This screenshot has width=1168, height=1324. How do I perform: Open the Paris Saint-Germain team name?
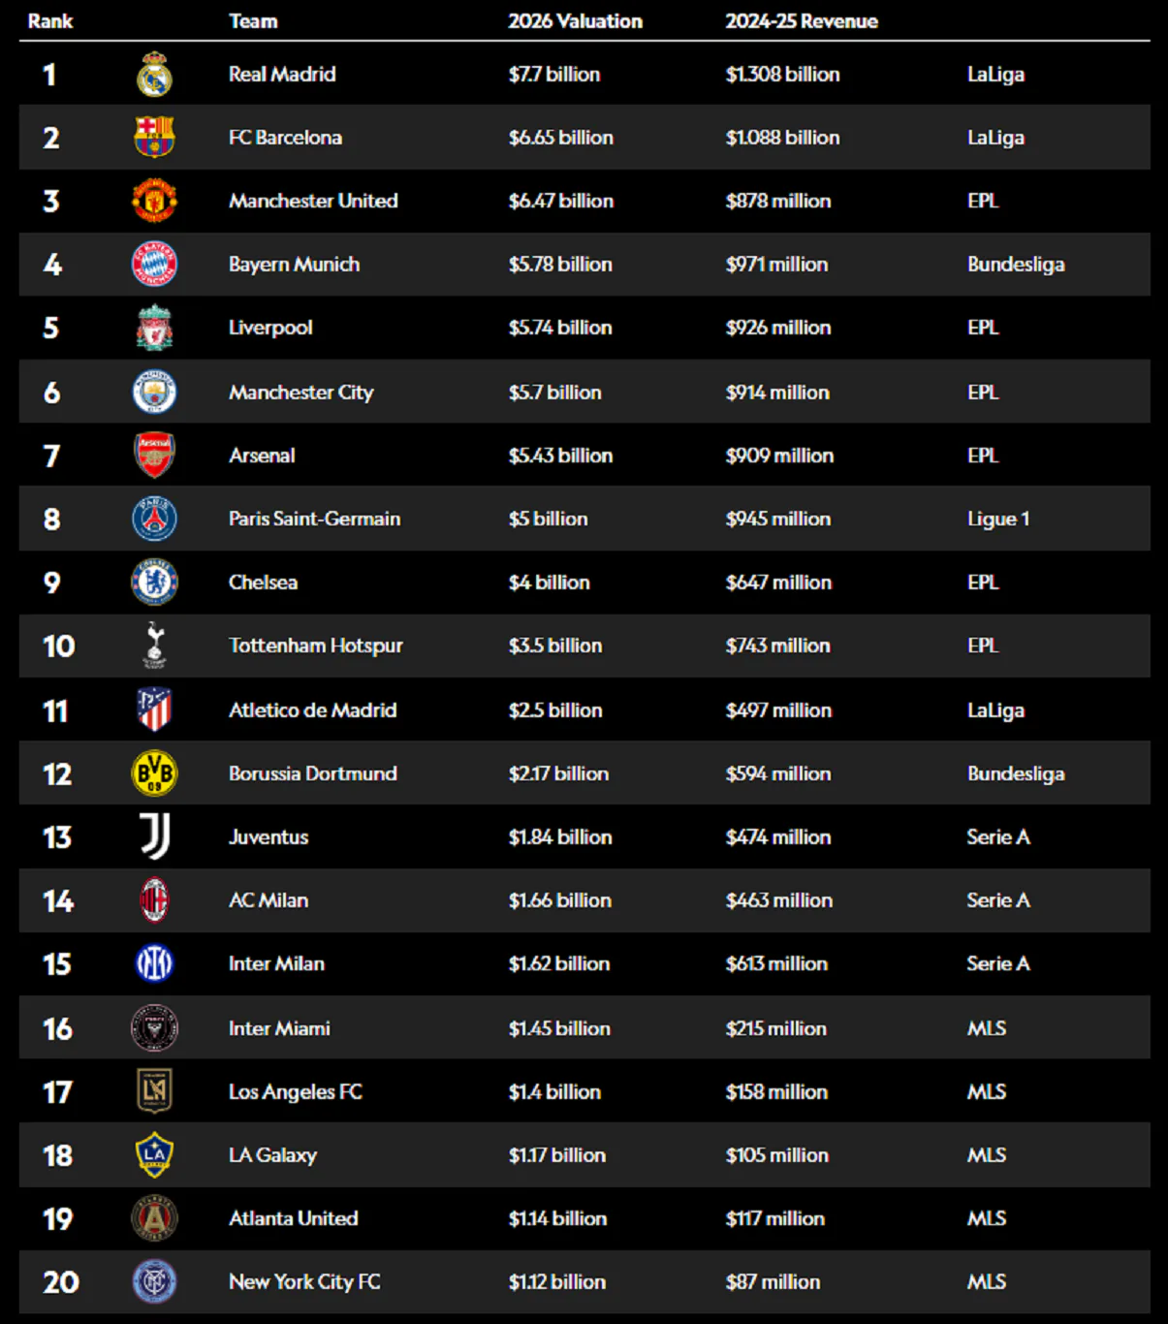[x=314, y=519]
